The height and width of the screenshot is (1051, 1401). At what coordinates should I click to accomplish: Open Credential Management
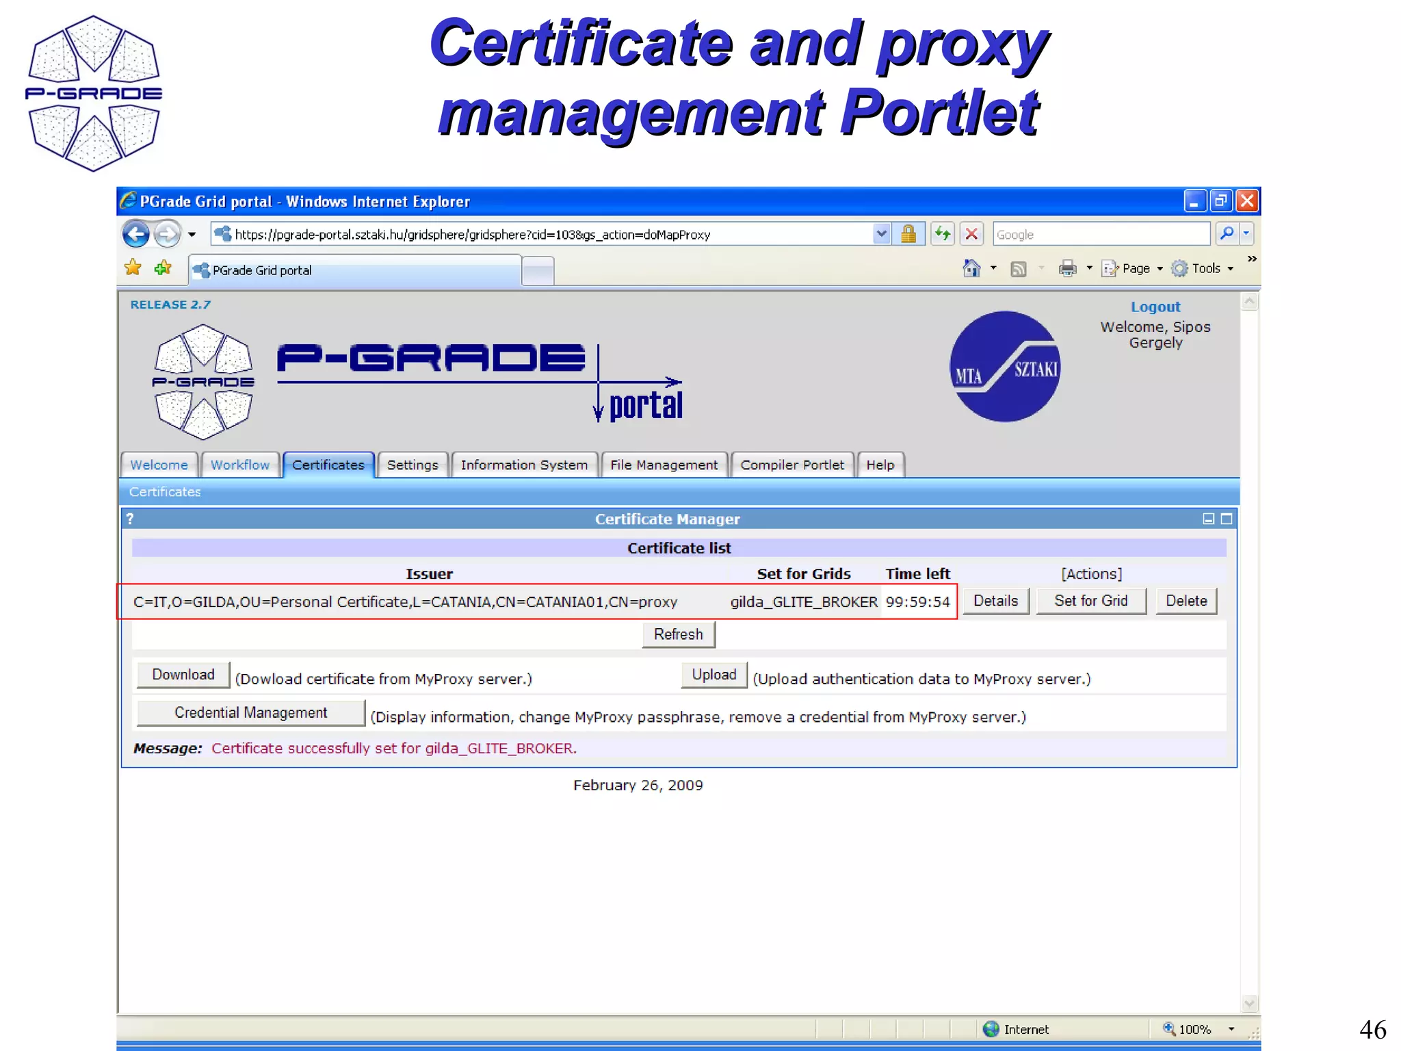[251, 713]
